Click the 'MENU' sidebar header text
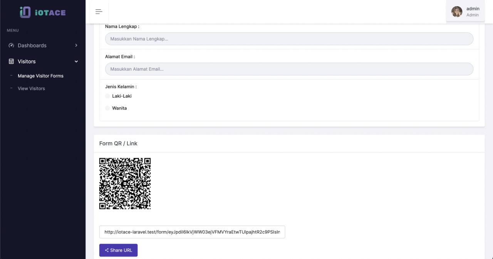The height and width of the screenshot is (259, 493). click(x=13, y=30)
